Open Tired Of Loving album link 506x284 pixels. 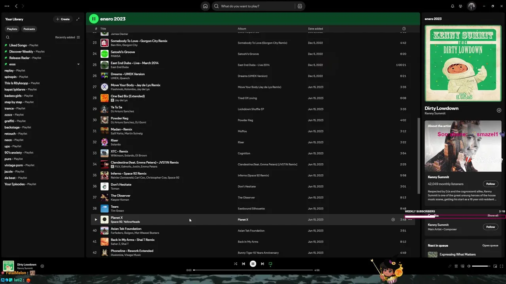(247, 98)
